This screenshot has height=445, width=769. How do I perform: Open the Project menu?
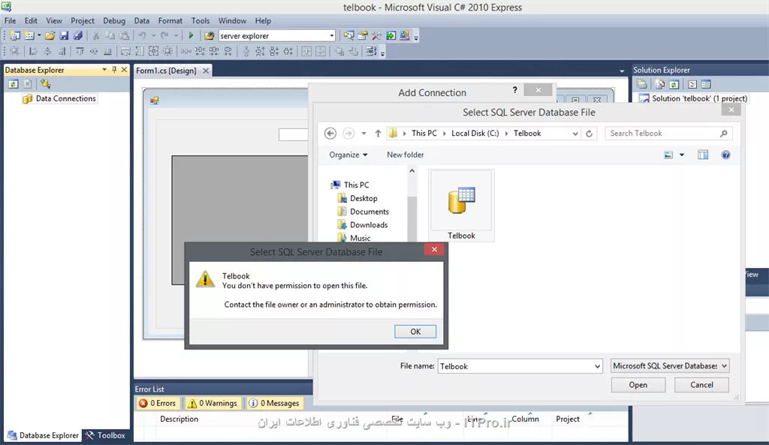pos(83,20)
